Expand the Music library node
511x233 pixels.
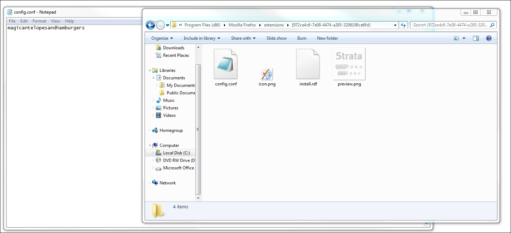[x=153, y=100]
